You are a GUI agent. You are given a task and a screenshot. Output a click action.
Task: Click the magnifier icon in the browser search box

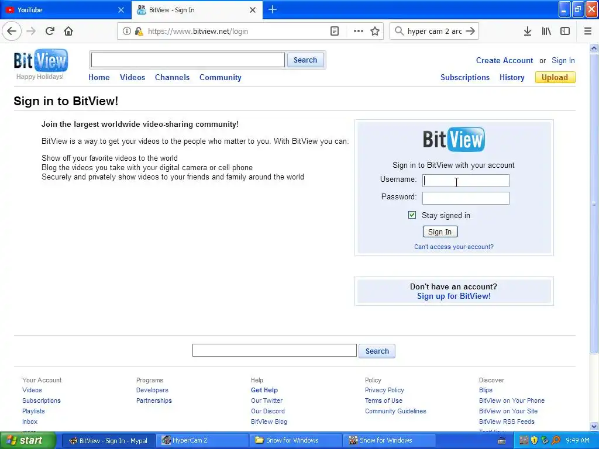click(399, 31)
